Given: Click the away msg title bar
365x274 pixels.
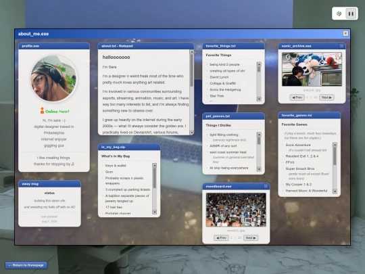Looking at the screenshot, I should tap(49, 184).
